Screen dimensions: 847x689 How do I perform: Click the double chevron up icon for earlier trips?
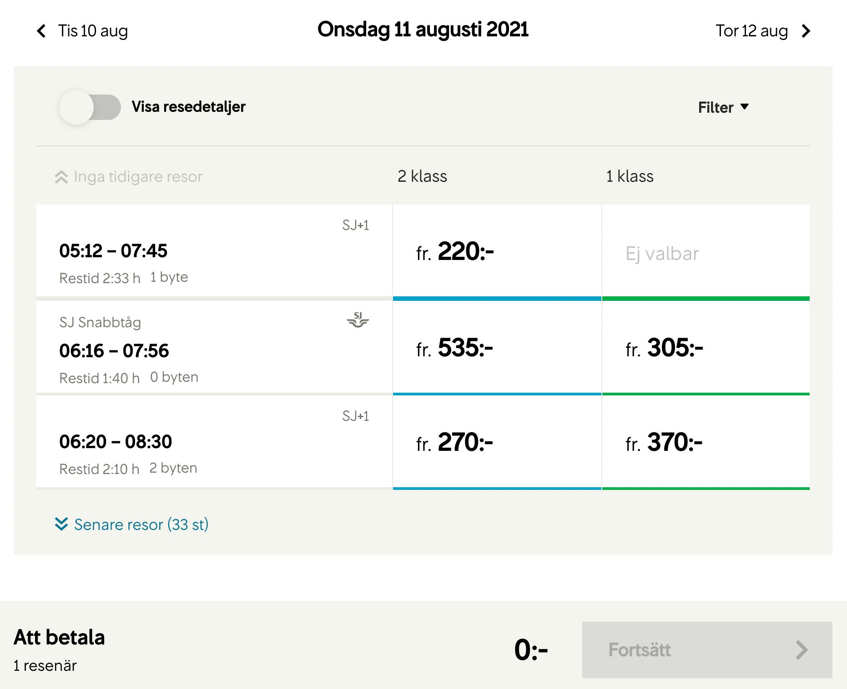point(61,177)
